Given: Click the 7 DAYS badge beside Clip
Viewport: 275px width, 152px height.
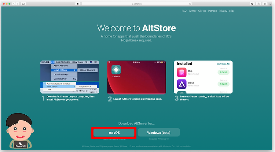Looking at the screenshot, I should pos(223,72).
